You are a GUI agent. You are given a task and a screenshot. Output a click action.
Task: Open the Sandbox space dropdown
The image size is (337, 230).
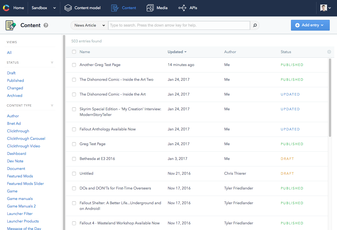(44, 8)
